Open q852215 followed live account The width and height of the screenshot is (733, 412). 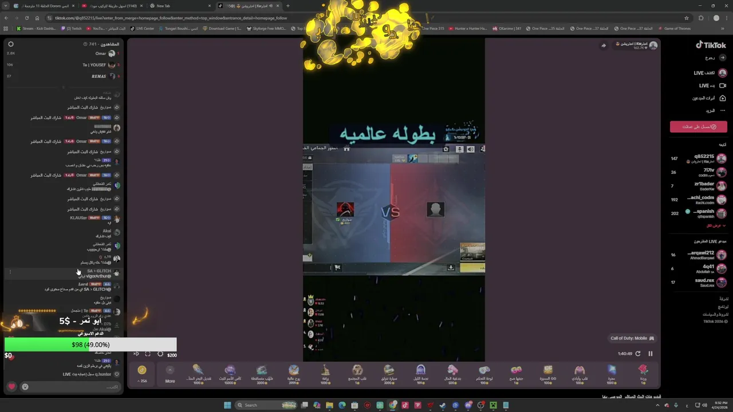pos(699,159)
